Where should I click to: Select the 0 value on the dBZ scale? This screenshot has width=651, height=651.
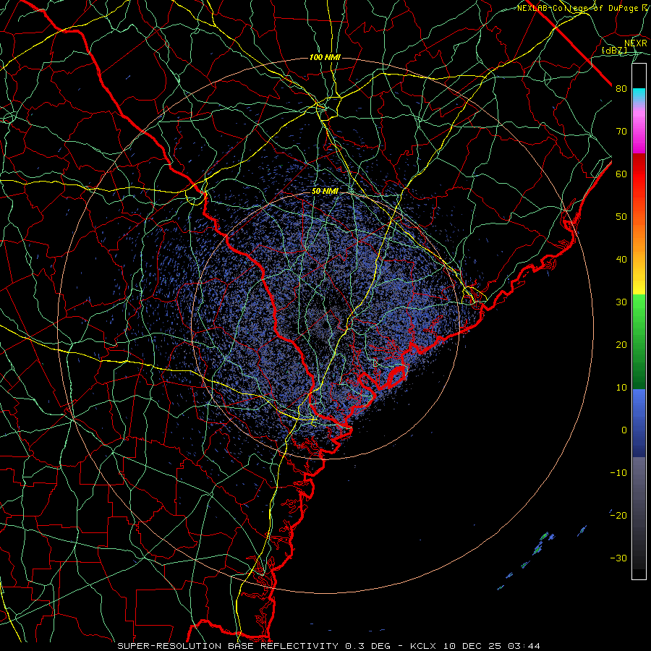pyautogui.click(x=624, y=430)
